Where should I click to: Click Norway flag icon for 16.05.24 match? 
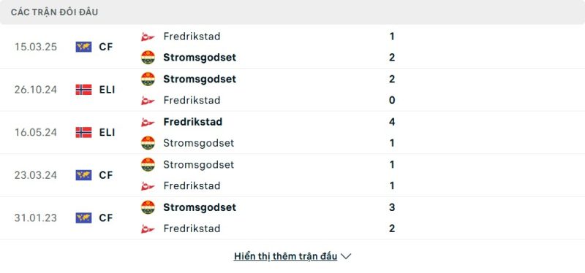pyautogui.click(x=83, y=133)
